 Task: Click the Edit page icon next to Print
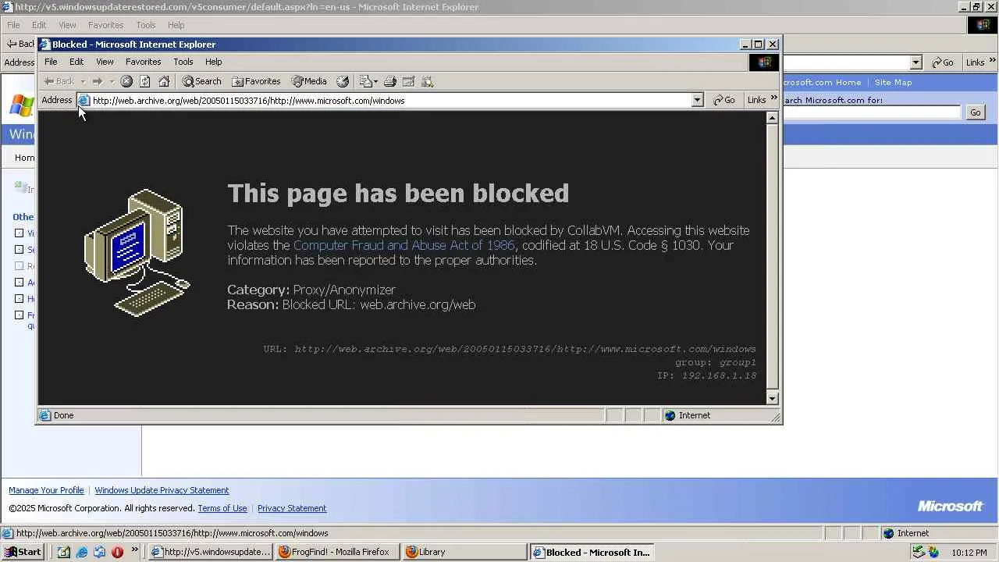click(x=408, y=81)
